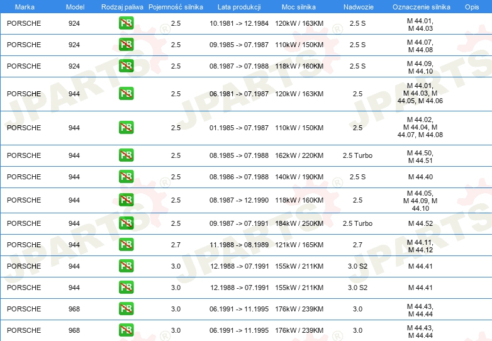Select the 140kW / 190KM power cell
Screen dimensions: 492x341
click(x=299, y=177)
